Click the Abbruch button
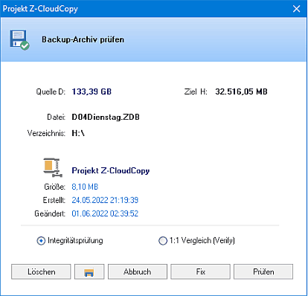Screen dimensions: 308x296 tap(138, 272)
